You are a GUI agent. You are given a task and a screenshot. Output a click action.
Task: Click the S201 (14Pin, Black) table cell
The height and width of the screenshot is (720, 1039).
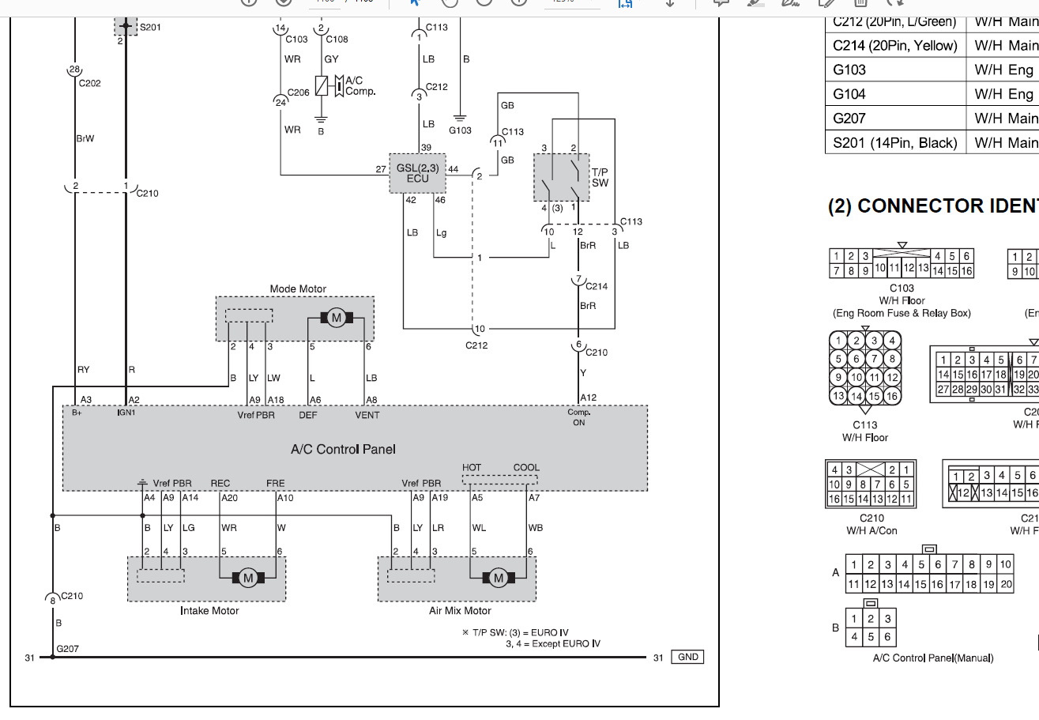[x=896, y=143]
